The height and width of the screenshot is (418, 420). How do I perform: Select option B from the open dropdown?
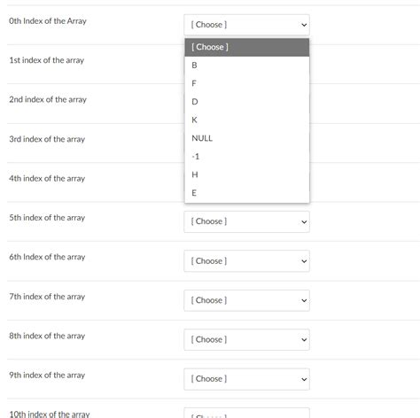pos(247,66)
